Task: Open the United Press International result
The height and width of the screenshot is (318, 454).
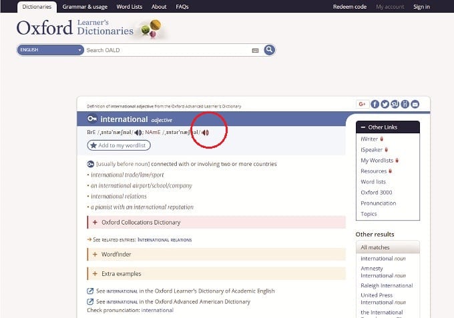Action: [383, 299]
